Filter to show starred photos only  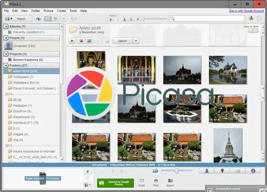[111, 20]
